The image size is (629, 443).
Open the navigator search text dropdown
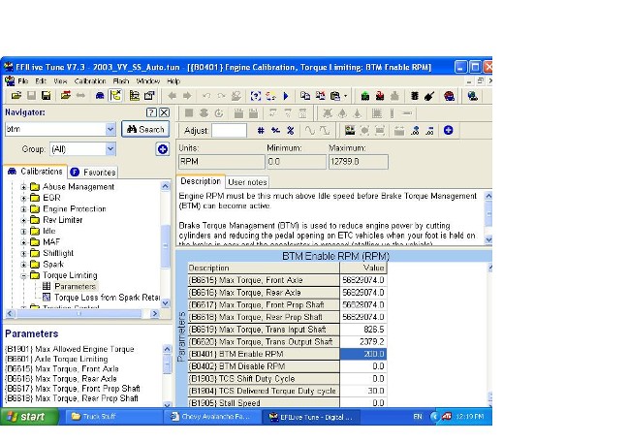click(110, 129)
